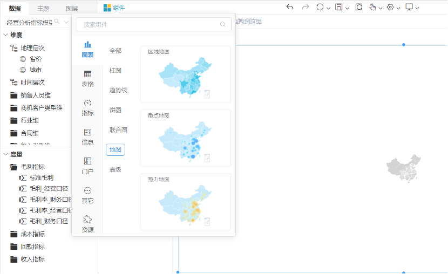Click the gray map placeholder on canvas
The image size is (448, 274).
[x=404, y=168]
